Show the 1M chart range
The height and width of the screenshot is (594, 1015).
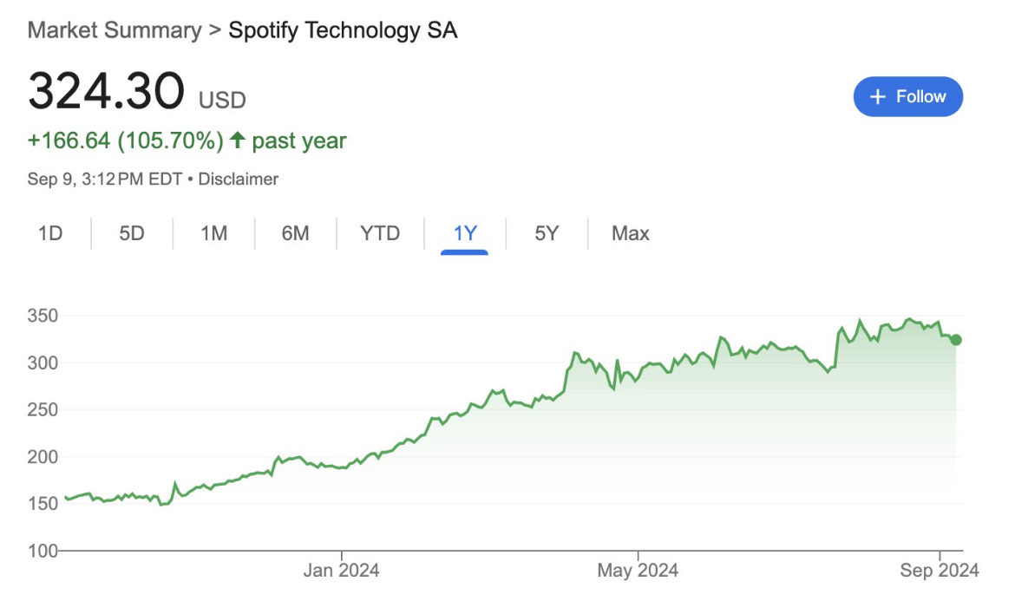click(x=213, y=233)
